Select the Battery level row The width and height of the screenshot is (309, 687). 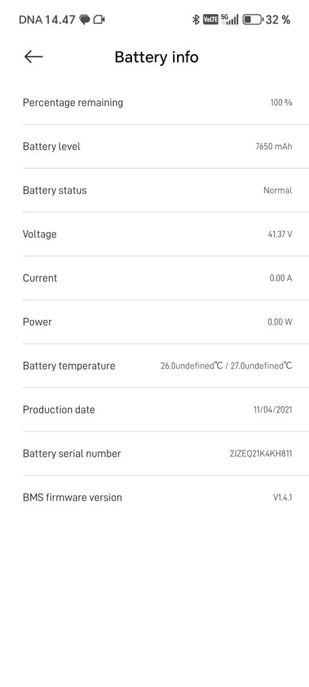click(158, 146)
